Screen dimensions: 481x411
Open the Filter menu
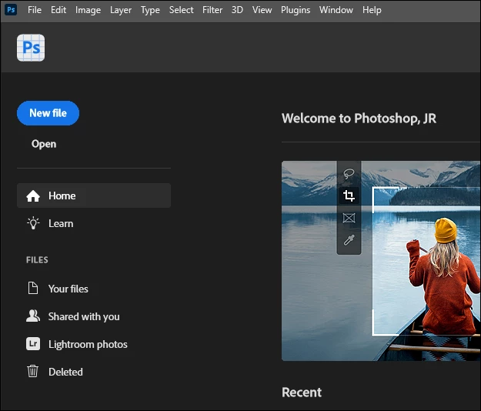point(212,10)
